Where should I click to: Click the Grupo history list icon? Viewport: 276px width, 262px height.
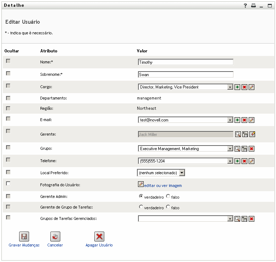(244, 149)
